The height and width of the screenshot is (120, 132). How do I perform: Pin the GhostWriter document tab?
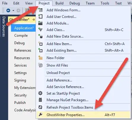(x=34, y=19)
